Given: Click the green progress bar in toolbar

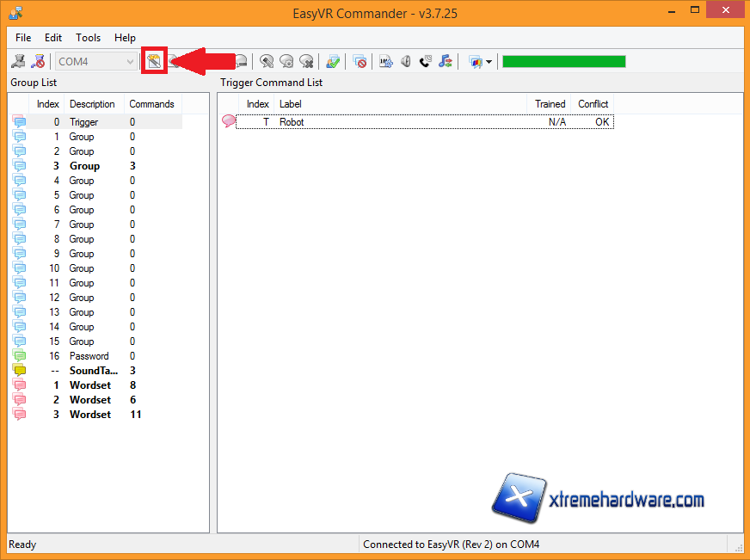Looking at the screenshot, I should pyautogui.click(x=563, y=62).
